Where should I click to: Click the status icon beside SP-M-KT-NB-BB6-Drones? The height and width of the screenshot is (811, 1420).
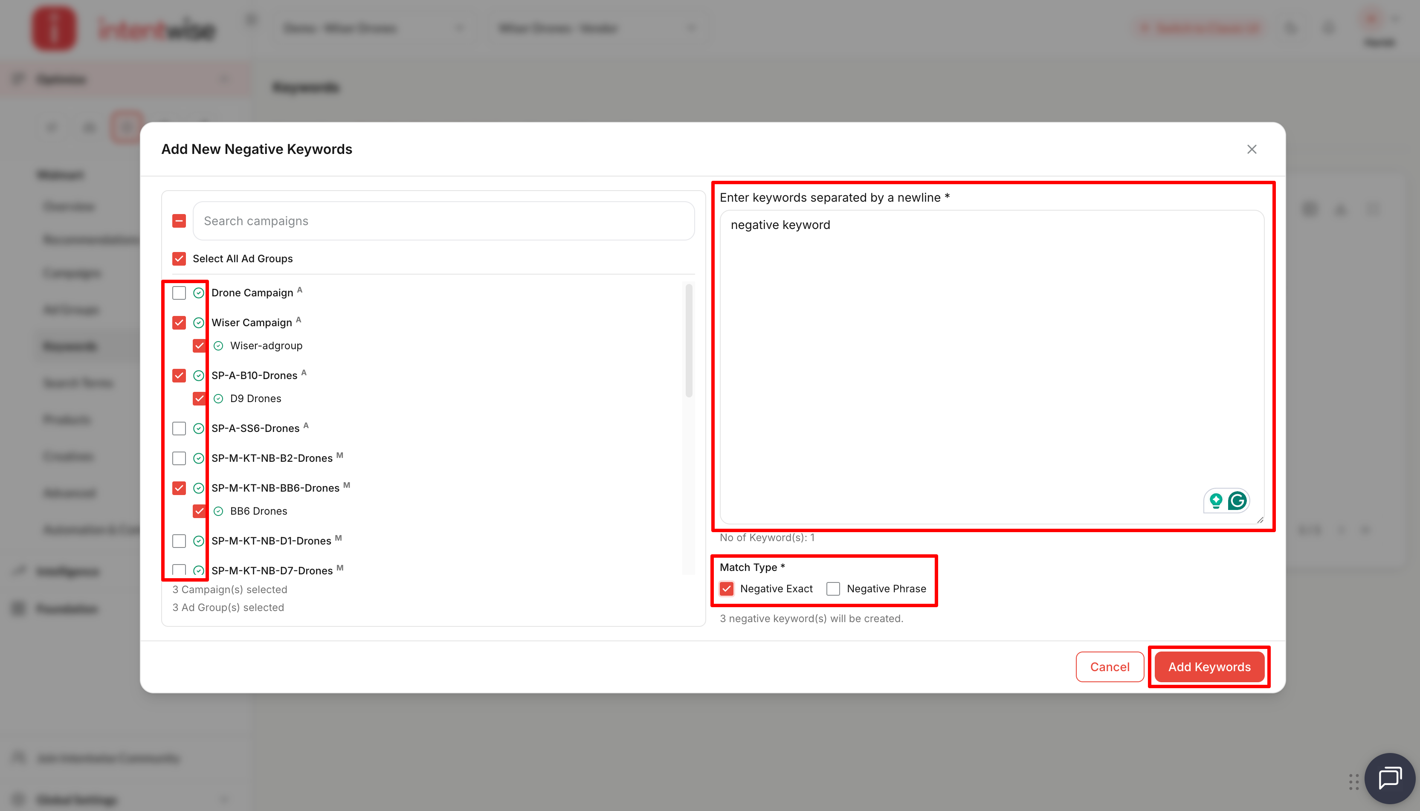198,489
